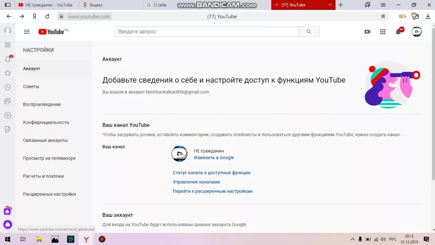
Task: Open 'Расчеты и платежи' section
Action: tap(53, 176)
